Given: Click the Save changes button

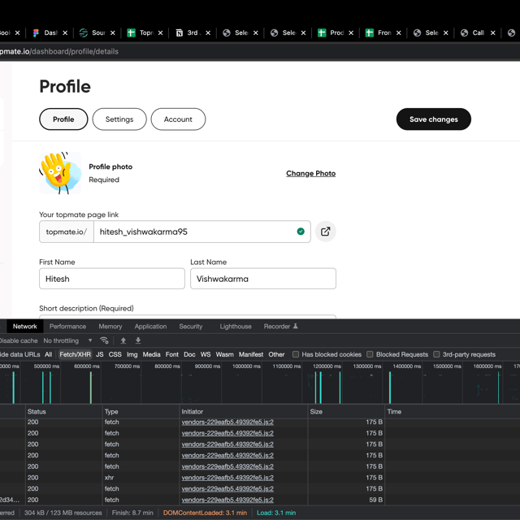Looking at the screenshot, I should point(433,119).
